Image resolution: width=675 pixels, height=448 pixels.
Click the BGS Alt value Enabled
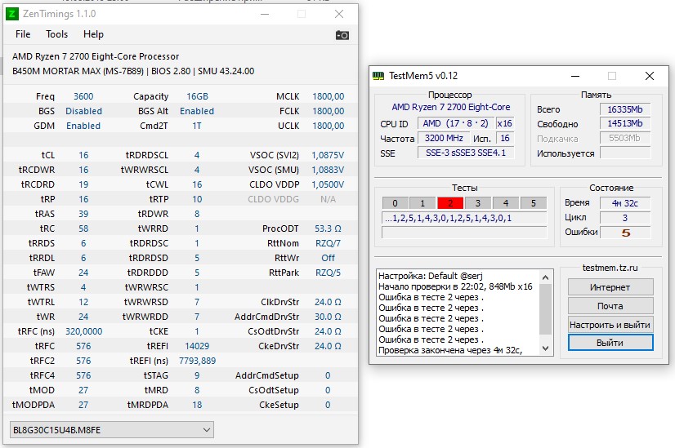pos(197,111)
